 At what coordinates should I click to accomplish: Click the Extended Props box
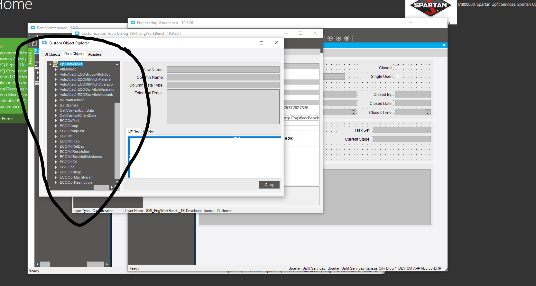tap(223, 107)
